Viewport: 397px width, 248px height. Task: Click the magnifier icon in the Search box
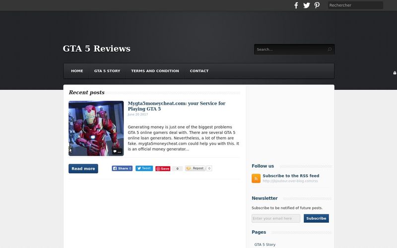329,49
